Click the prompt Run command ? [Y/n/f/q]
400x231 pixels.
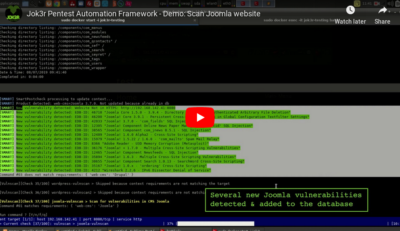24,215
